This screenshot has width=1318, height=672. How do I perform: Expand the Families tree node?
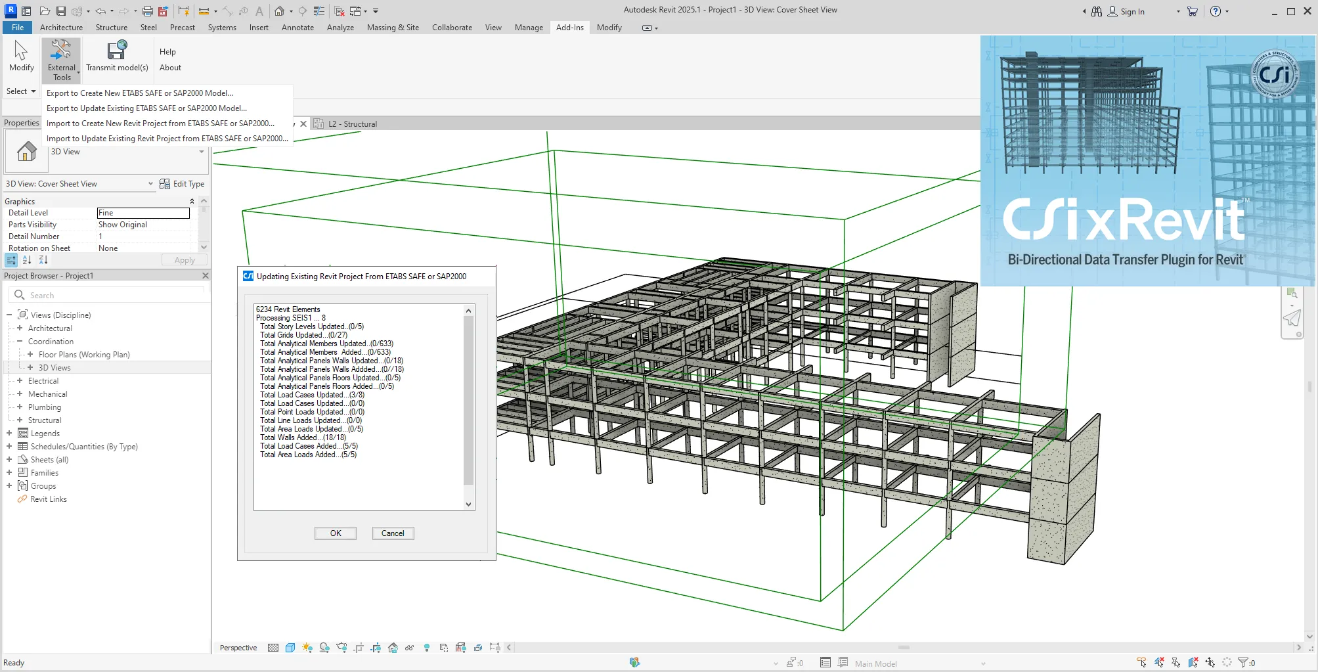pyautogui.click(x=9, y=473)
